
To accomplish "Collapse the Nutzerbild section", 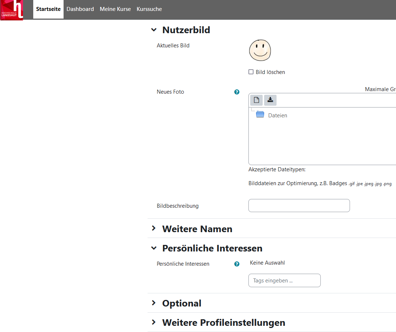I will pyautogui.click(x=154, y=30).
